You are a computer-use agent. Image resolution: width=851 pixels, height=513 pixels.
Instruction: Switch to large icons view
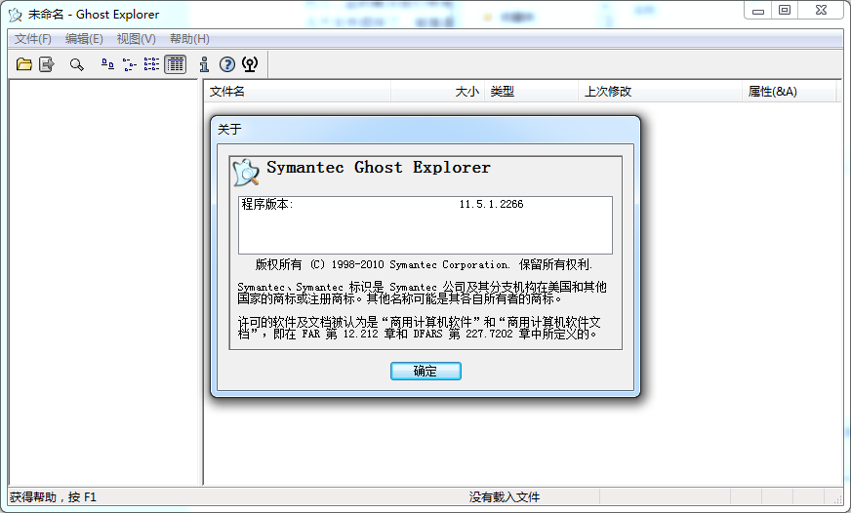point(107,64)
